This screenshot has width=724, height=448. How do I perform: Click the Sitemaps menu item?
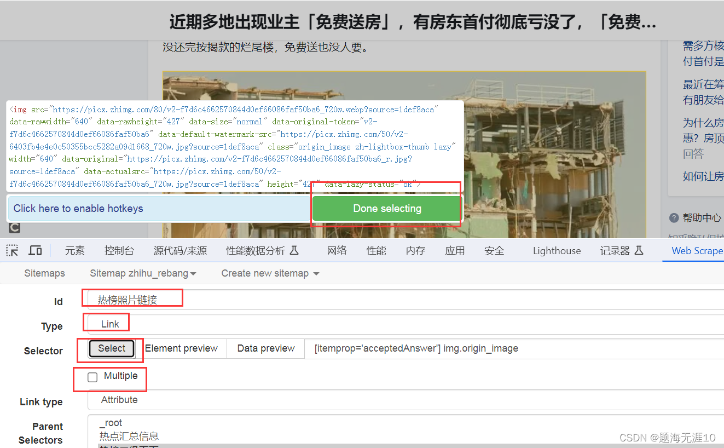pos(44,273)
